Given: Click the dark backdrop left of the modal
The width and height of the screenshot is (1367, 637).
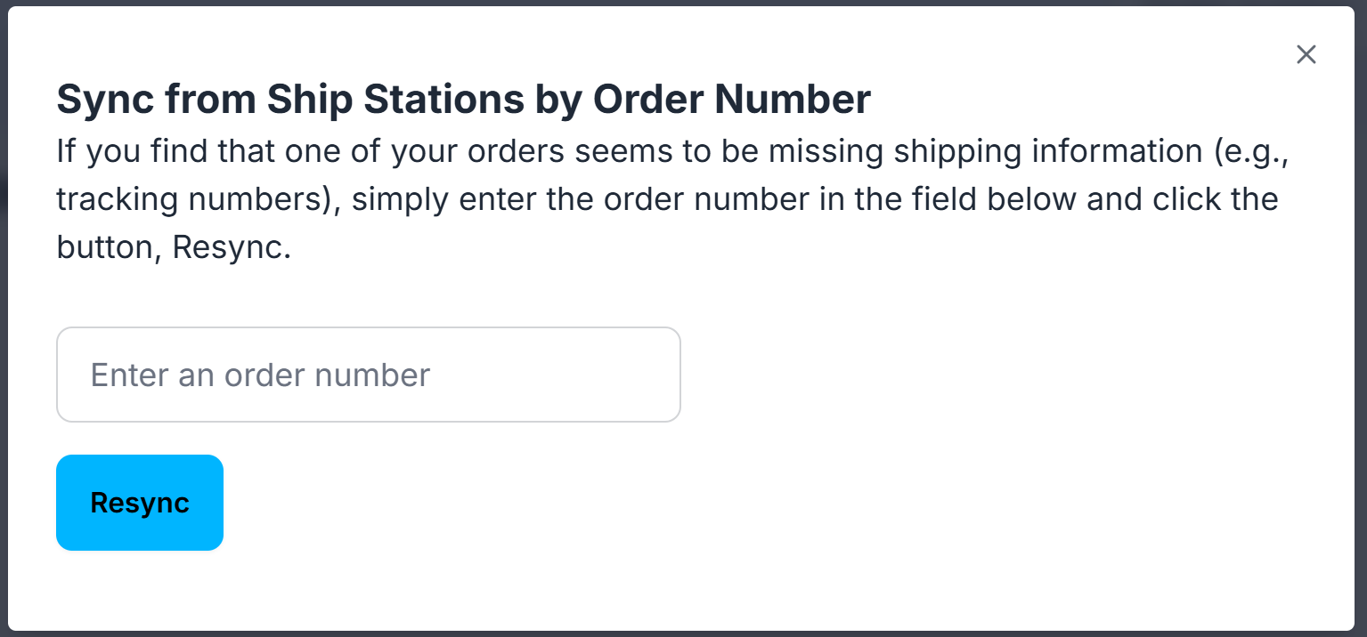Looking at the screenshot, I should click(x=4, y=320).
